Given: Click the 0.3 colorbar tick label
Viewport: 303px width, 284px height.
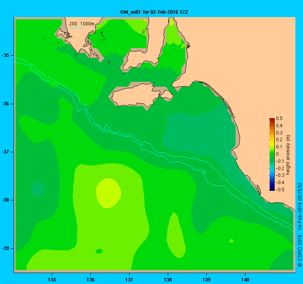Looking at the screenshot, I should tap(279, 133).
